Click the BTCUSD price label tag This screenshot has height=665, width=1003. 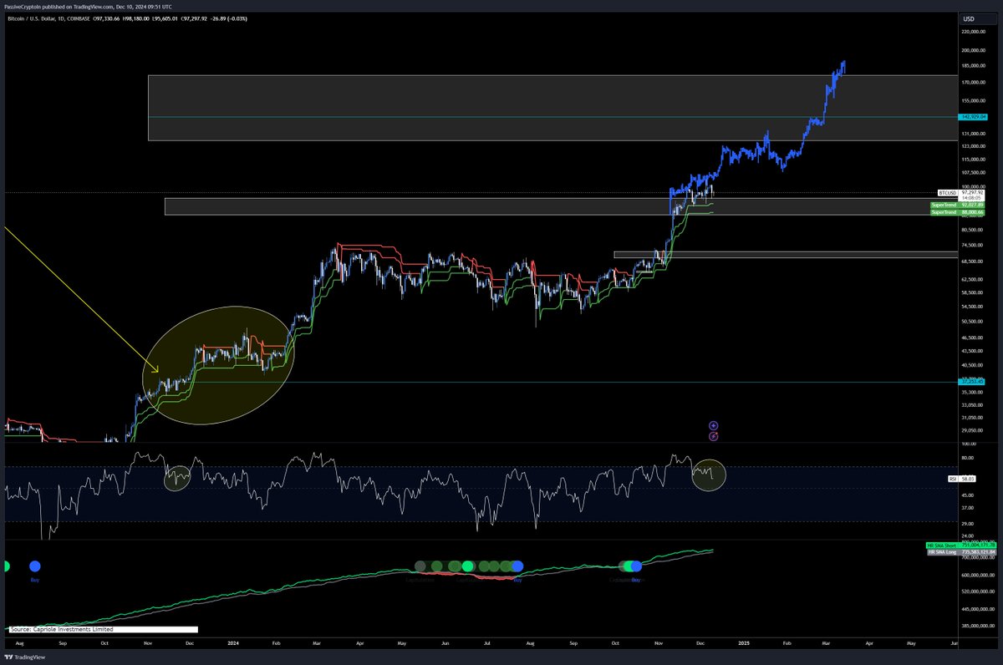point(946,192)
